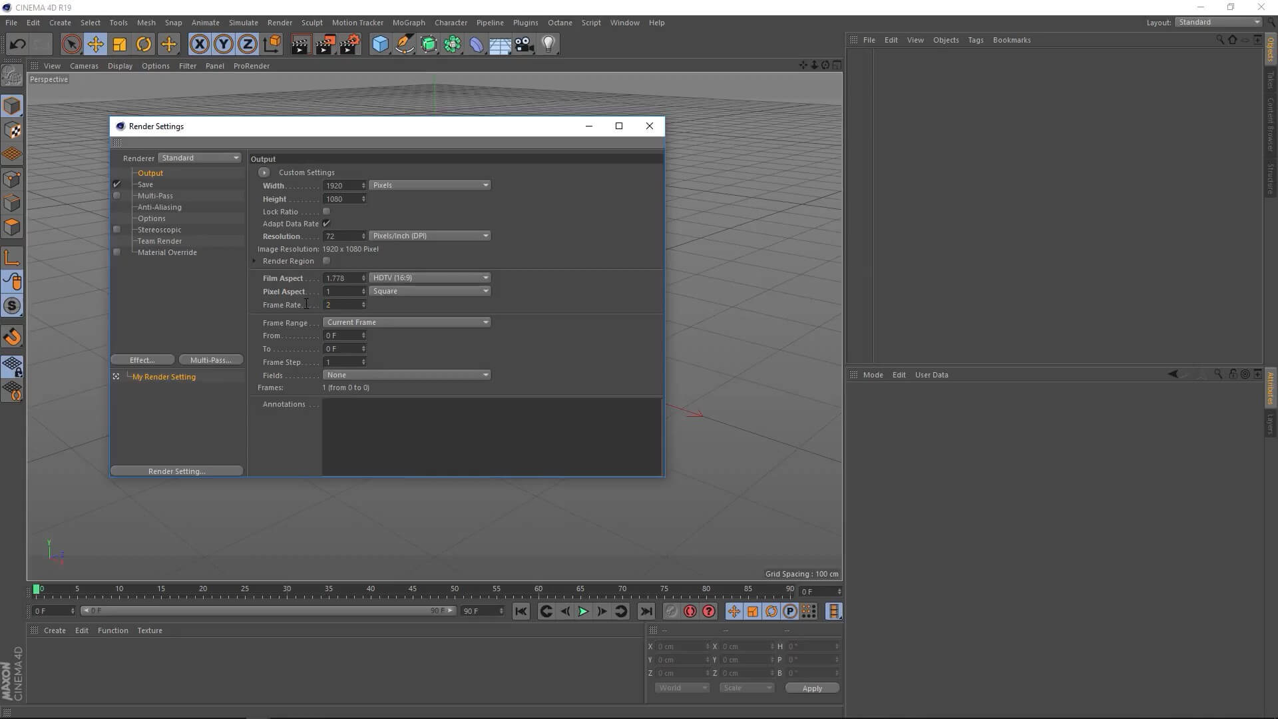The width and height of the screenshot is (1278, 719).
Task: Click the Effect... button
Action: 142,360
